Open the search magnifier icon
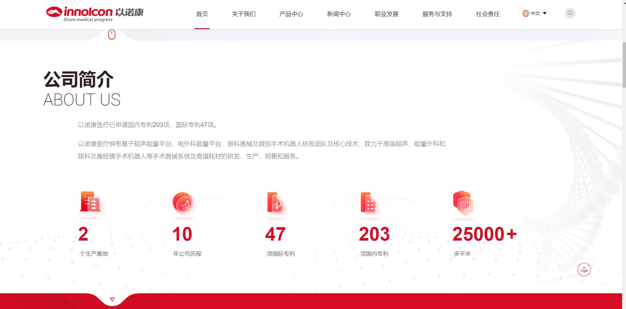This screenshot has height=309, width=626. (570, 13)
